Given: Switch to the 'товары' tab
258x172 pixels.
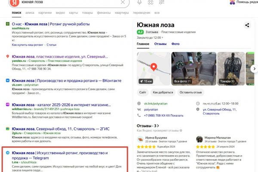Looking at the screenshot, I should (87, 12).
